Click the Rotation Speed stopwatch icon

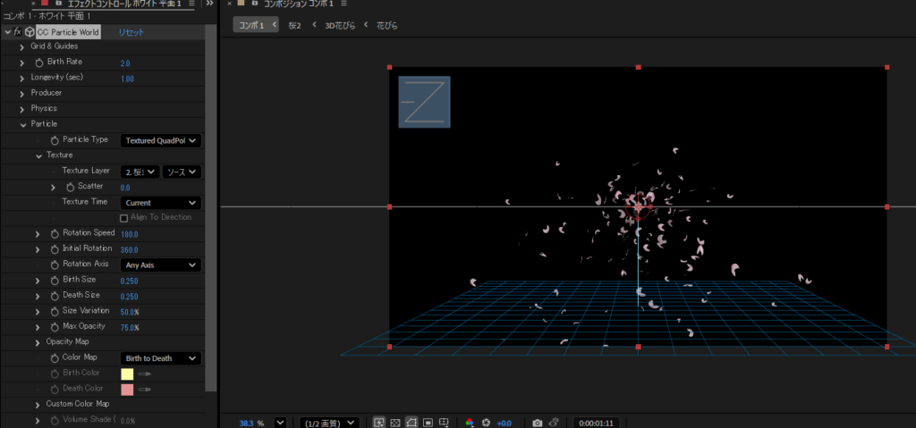(55, 234)
